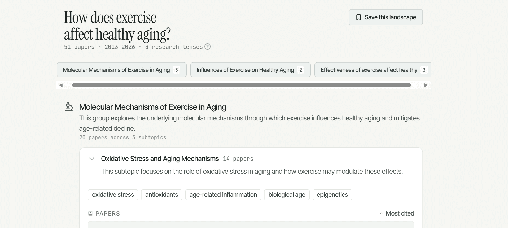Select Effectiveness of exercise affect healthy tab
Image resolution: width=508 pixels, height=228 pixels.
click(x=373, y=70)
